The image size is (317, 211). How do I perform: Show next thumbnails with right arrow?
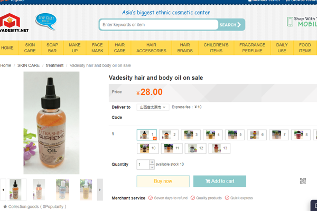pos(100,189)
